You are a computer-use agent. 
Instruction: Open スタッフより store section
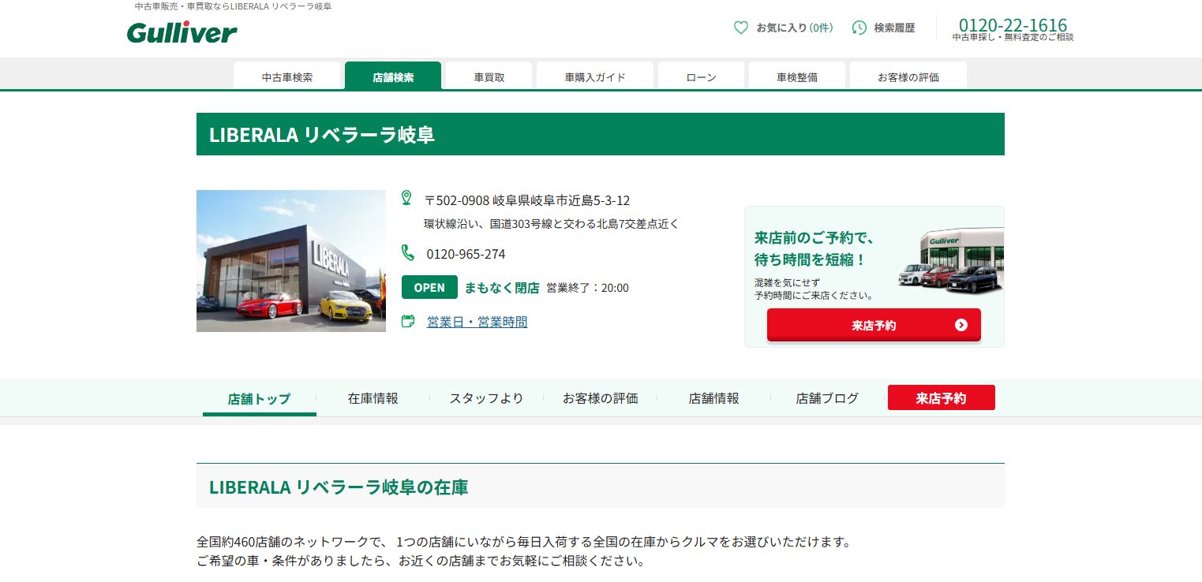pyautogui.click(x=486, y=398)
